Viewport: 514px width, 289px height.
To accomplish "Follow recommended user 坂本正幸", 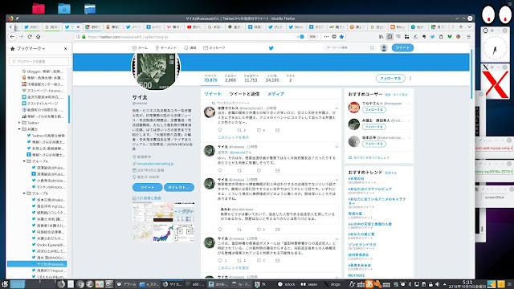I will [373, 144].
